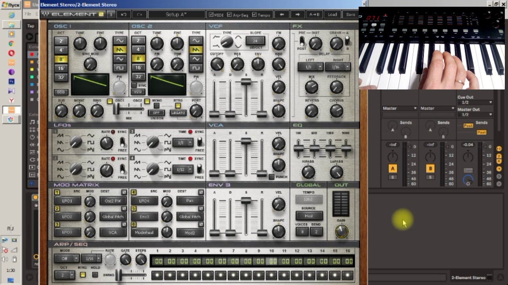Viewport: 508px width, 285px height.
Task: Open the Пуск start button
Action: tap(11, 5)
